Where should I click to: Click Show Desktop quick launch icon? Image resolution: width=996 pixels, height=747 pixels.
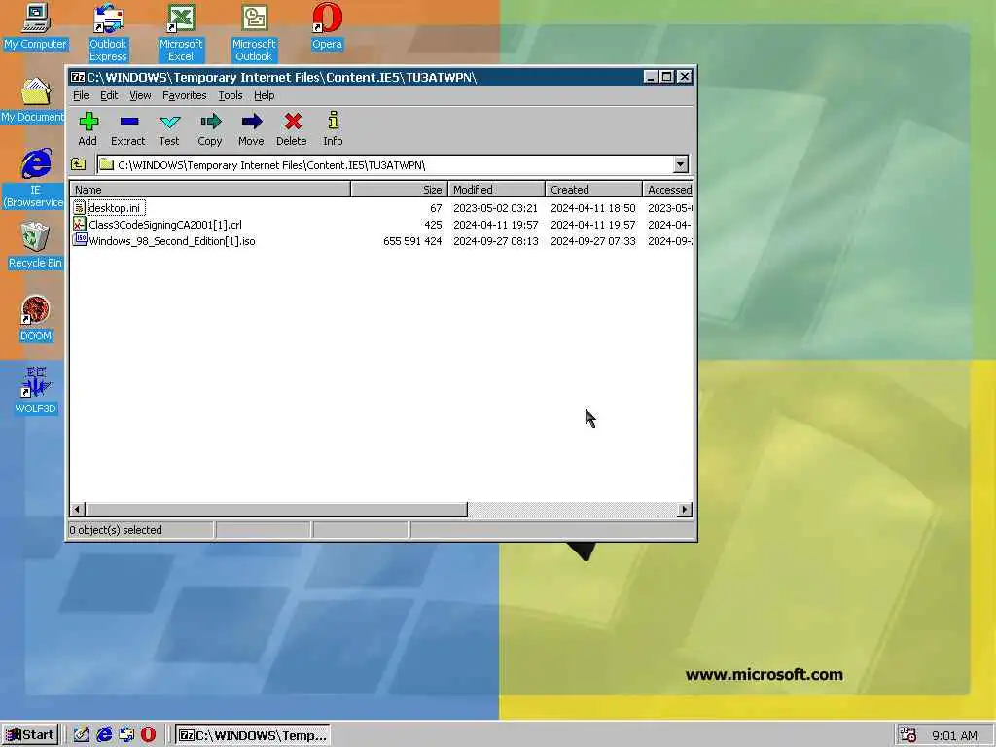82,735
